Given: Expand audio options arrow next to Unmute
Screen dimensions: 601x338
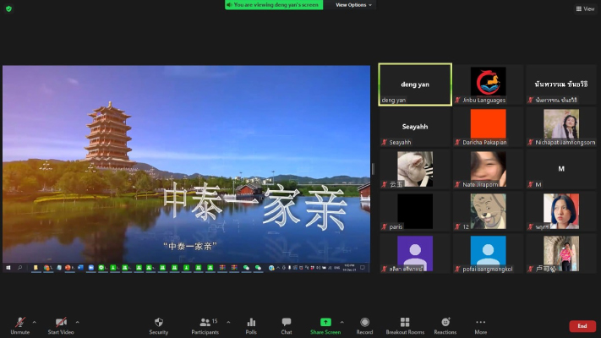Looking at the screenshot, I should coord(35,321).
